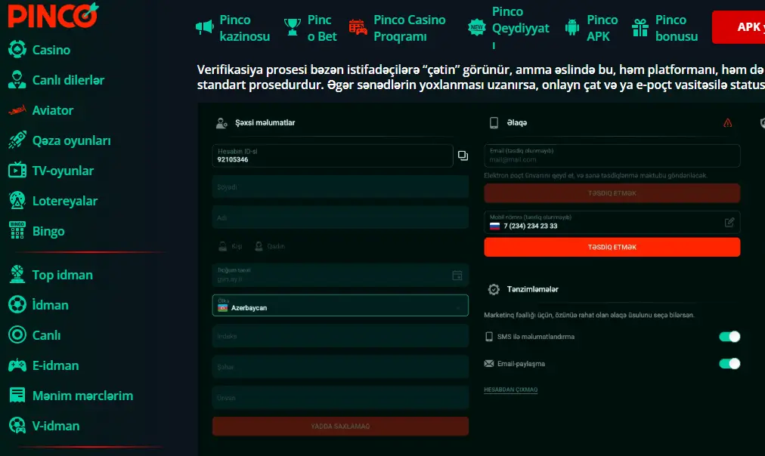Open Casino from sidebar chip icon
The height and width of the screenshot is (456, 765).
17,50
